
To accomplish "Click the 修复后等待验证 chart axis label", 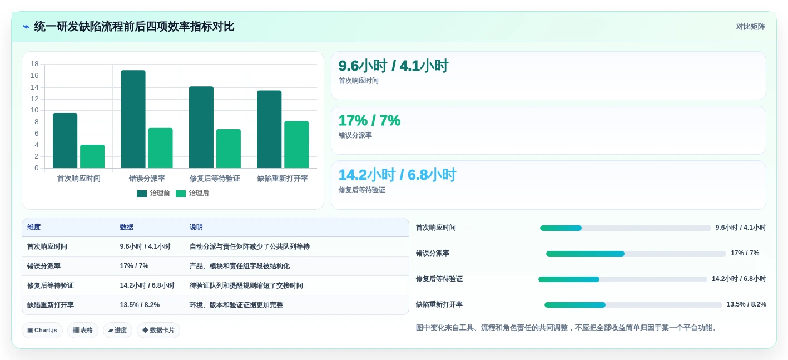I will pos(215,179).
